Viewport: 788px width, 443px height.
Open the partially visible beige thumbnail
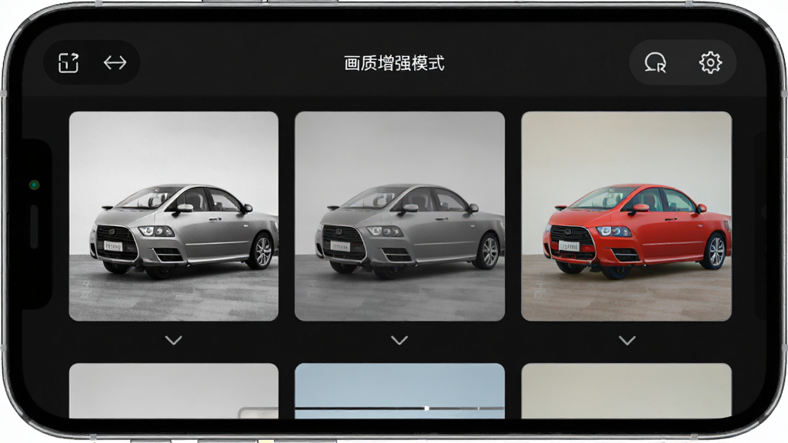626,391
